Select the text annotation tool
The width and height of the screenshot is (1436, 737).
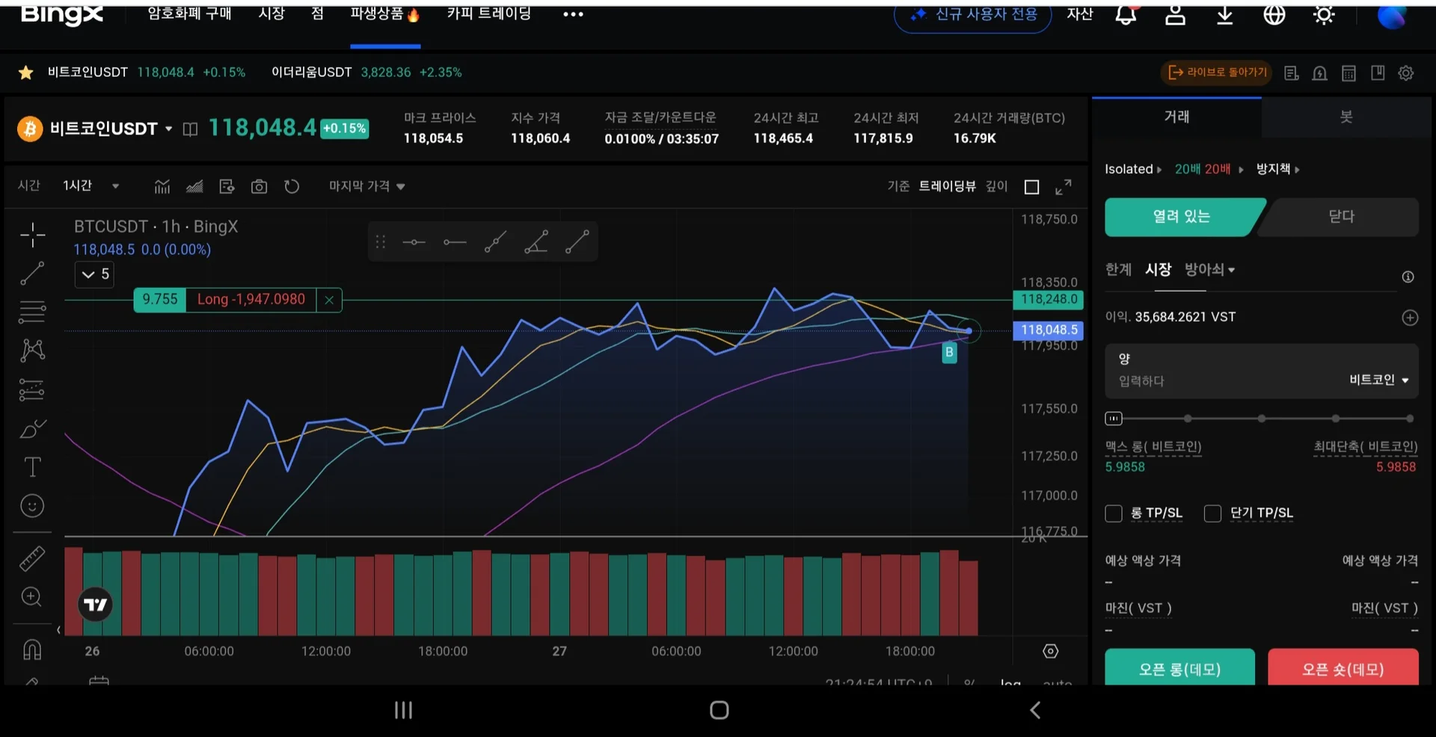(32, 467)
